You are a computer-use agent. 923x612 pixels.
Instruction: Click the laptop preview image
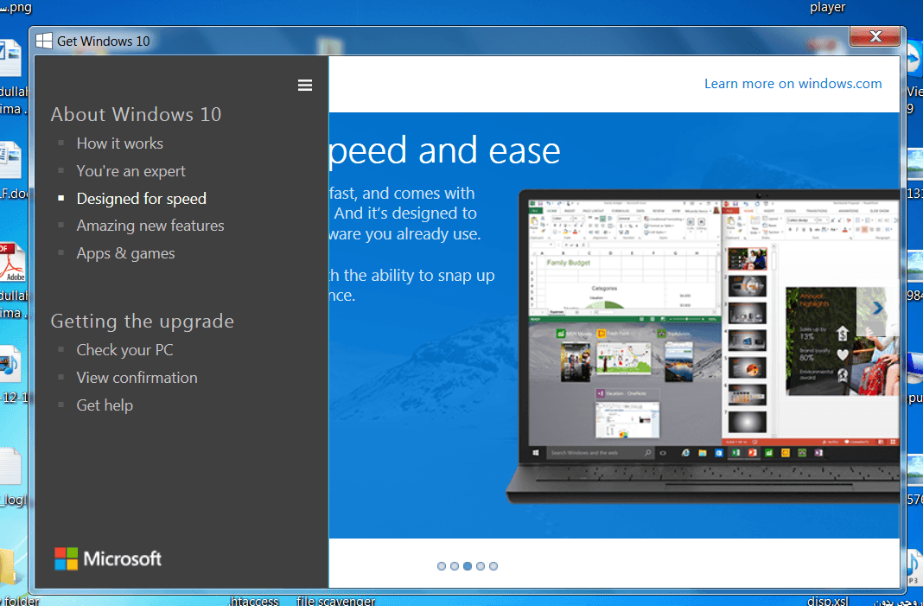point(703,347)
